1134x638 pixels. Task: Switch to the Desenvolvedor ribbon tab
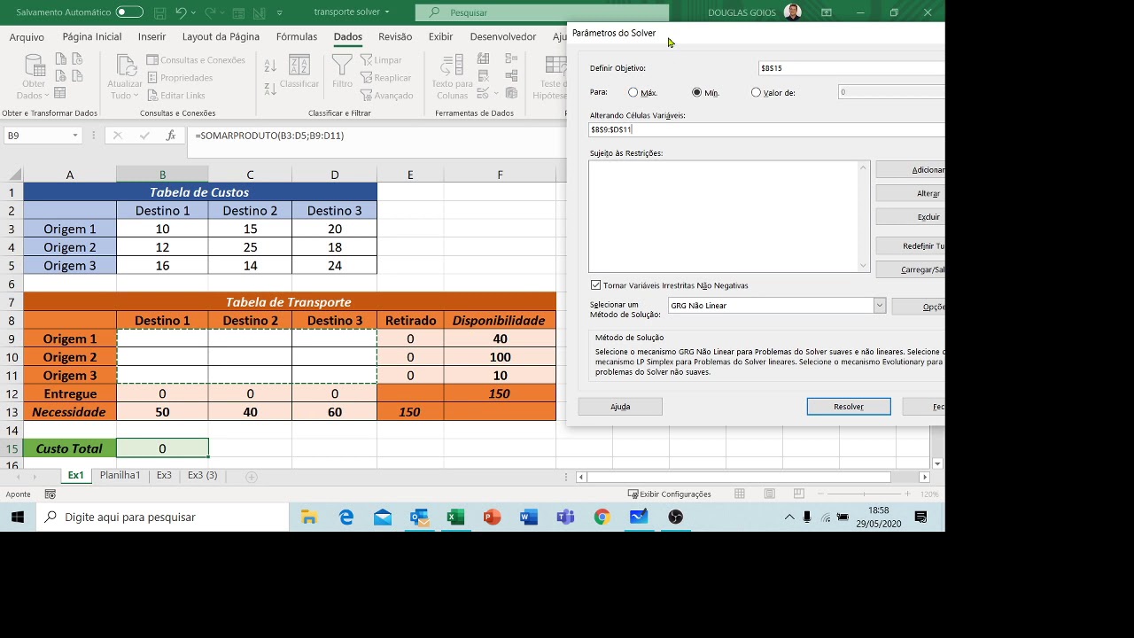pyautogui.click(x=503, y=37)
